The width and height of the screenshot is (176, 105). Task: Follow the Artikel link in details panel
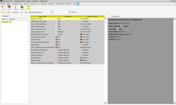(120, 29)
